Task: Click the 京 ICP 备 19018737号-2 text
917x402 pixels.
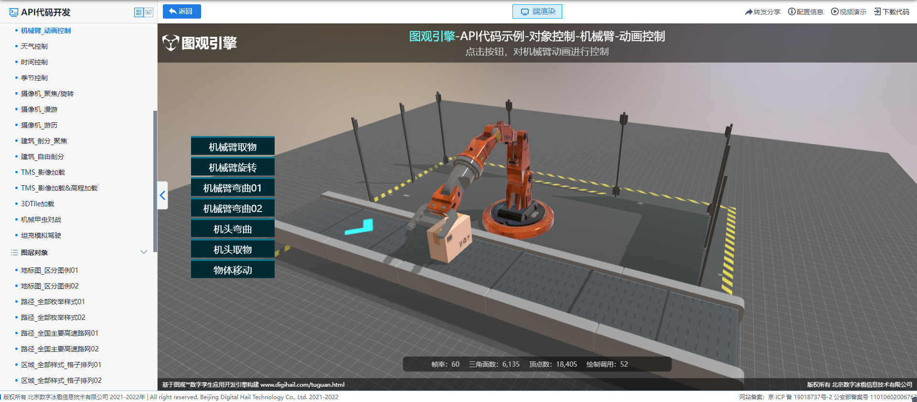Action: click(800, 397)
